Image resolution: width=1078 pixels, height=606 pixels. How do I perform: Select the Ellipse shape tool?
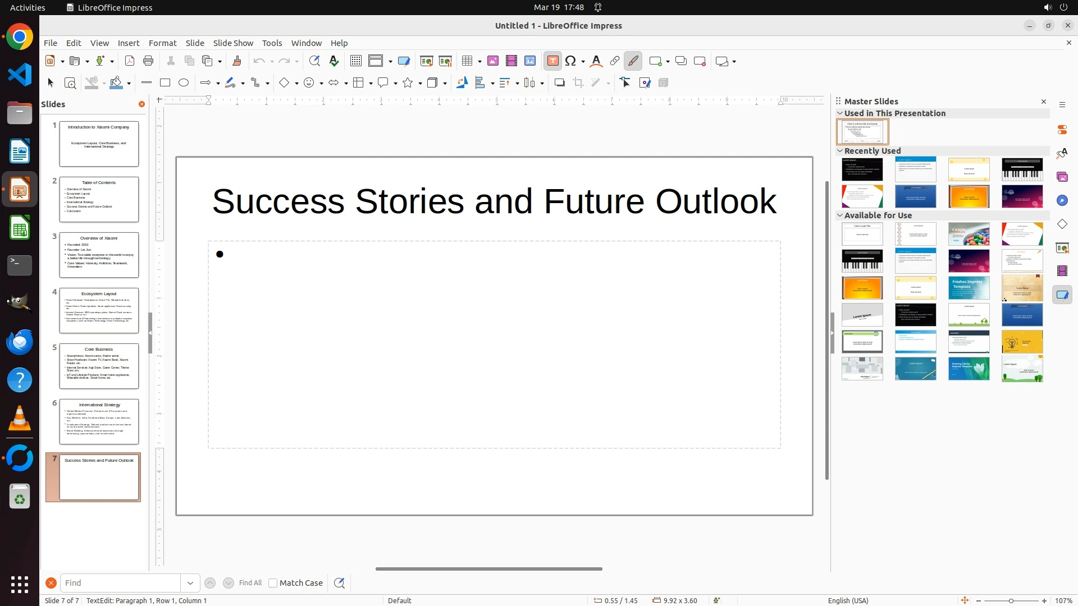point(184,83)
